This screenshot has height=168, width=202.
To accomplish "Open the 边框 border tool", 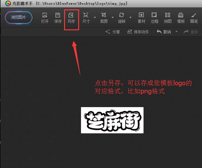I will coord(154,18).
